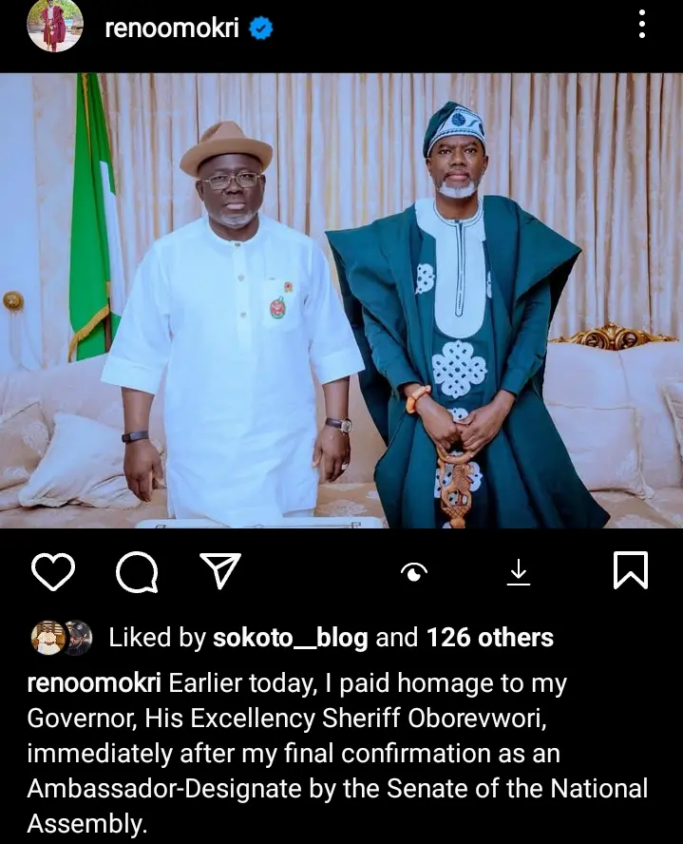683x844 pixels.
Task: View the 126 others who liked
Action: [x=489, y=637]
